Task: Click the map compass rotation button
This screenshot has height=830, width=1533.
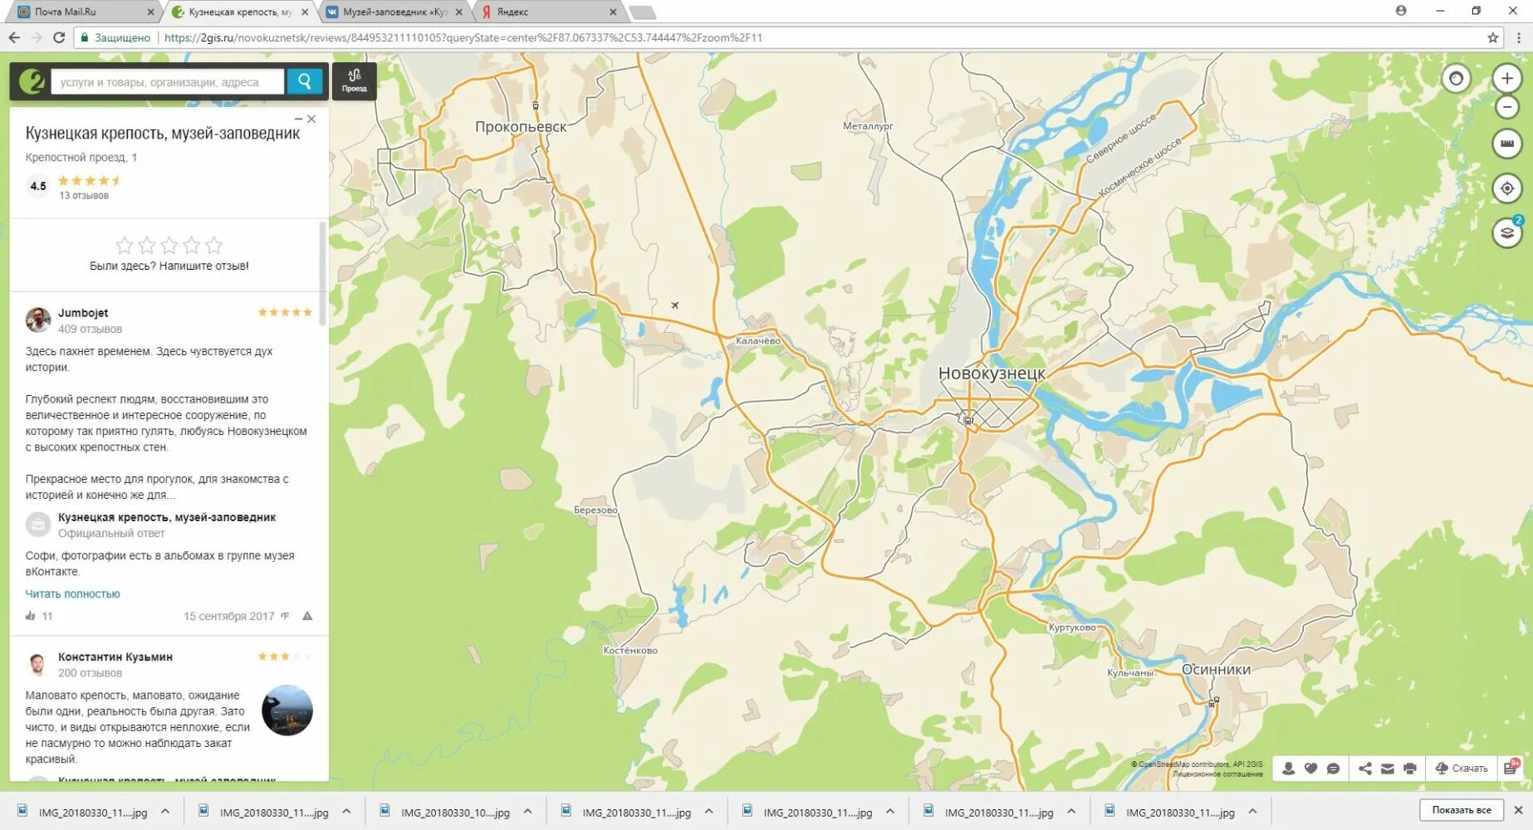Action: coord(1455,79)
